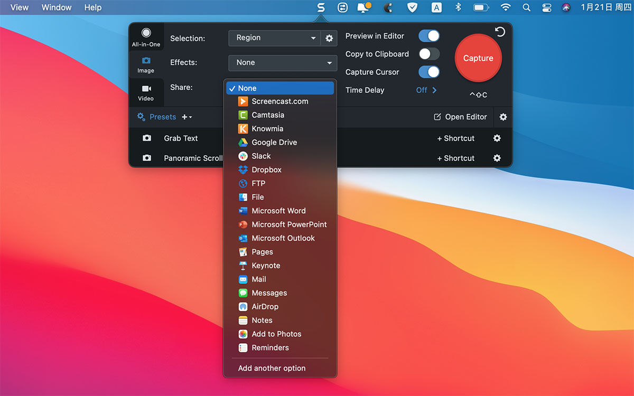Open Control Center icon

pyautogui.click(x=547, y=7)
